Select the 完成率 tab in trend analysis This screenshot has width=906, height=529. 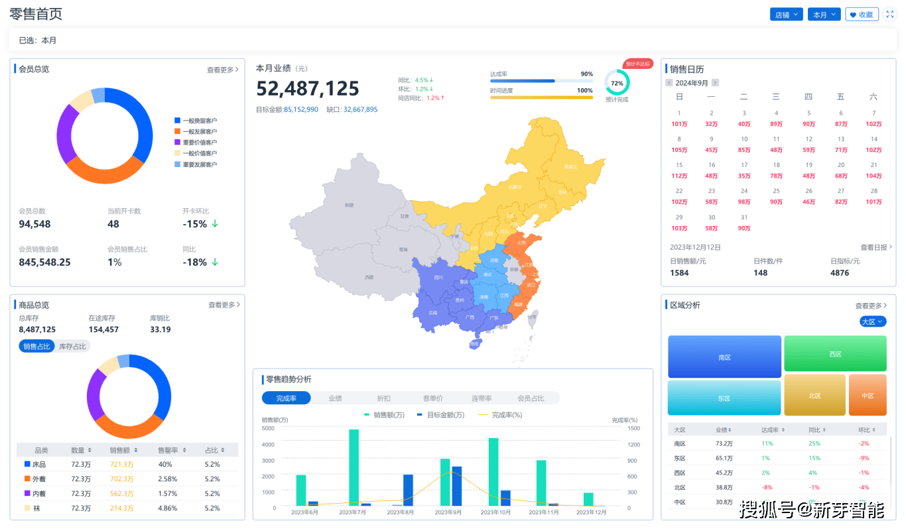click(287, 398)
